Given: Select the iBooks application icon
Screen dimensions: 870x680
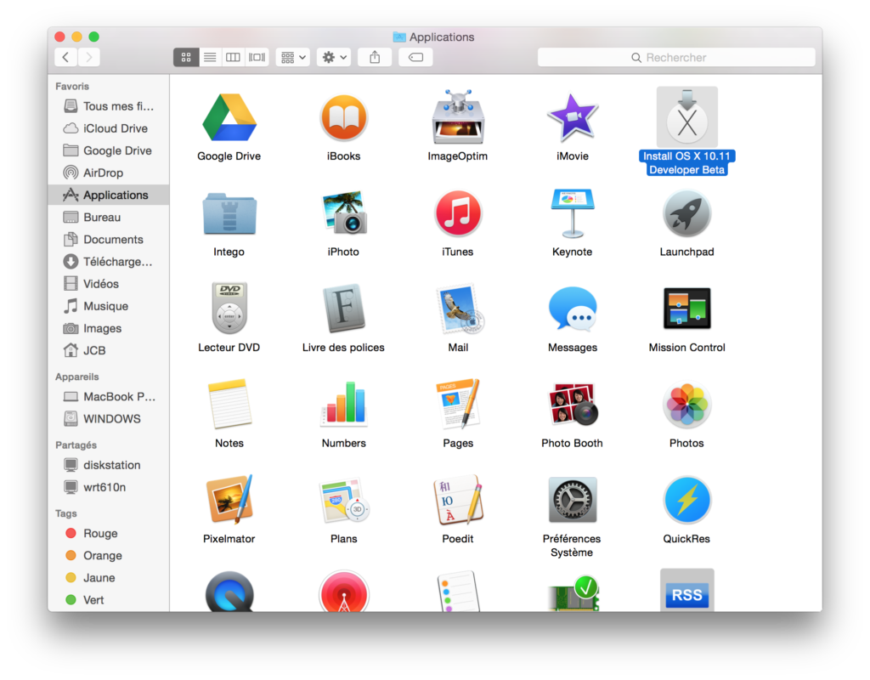Looking at the screenshot, I should (343, 117).
